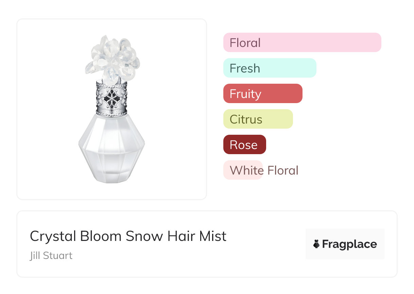Click the 'Fruity' label text
The image size is (414, 294).
[x=245, y=94]
